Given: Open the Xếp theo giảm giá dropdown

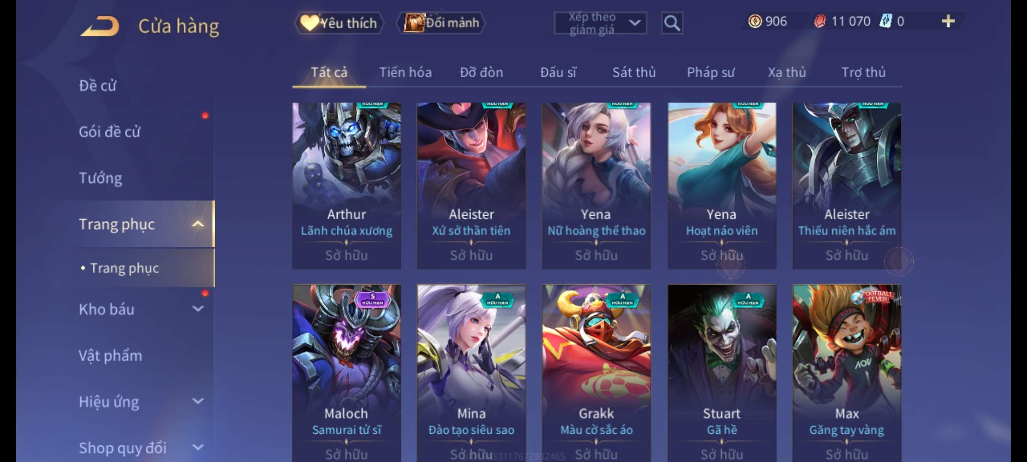Looking at the screenshot, I should 600,23.
